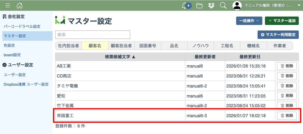Open user account dropdown arrow
This screenshot has width=303, height=134.
[299, 6]
